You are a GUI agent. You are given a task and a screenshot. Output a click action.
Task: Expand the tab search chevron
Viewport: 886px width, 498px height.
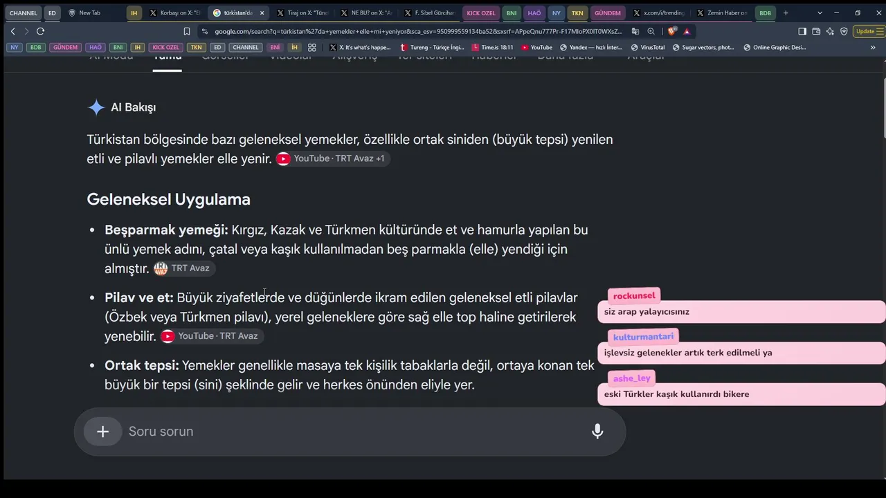(820, 13)
